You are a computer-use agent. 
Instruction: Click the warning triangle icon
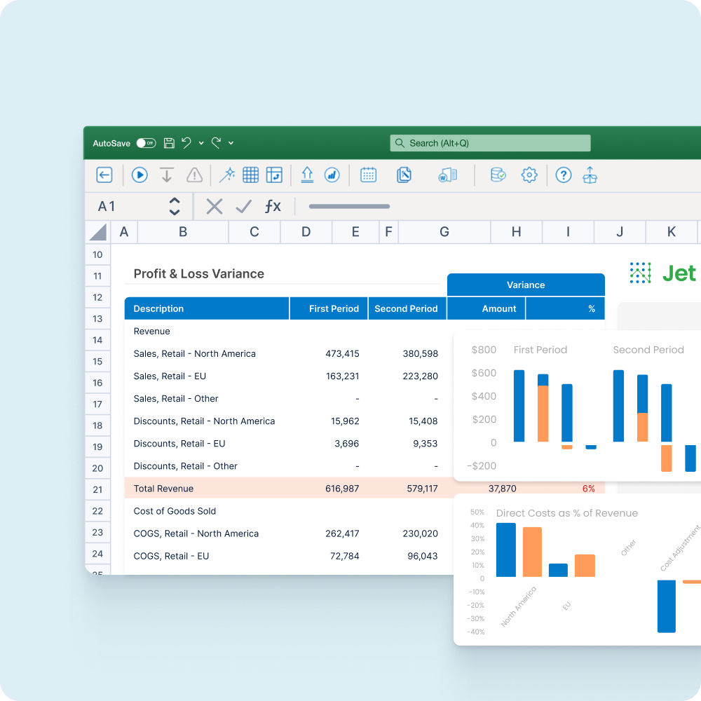(x=194, y=175)
